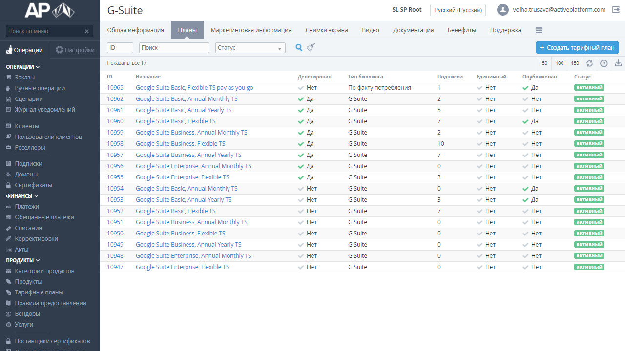Image resolution: width=625 pixels, height=351 pixels.
Task: Open Ручные операции in the sidebar
Action: [x=40, y=88]
